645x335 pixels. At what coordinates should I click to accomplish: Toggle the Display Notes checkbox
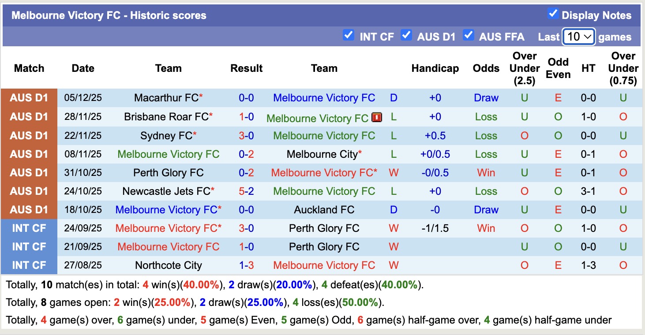pyautogui.click(x=553, y=14)
